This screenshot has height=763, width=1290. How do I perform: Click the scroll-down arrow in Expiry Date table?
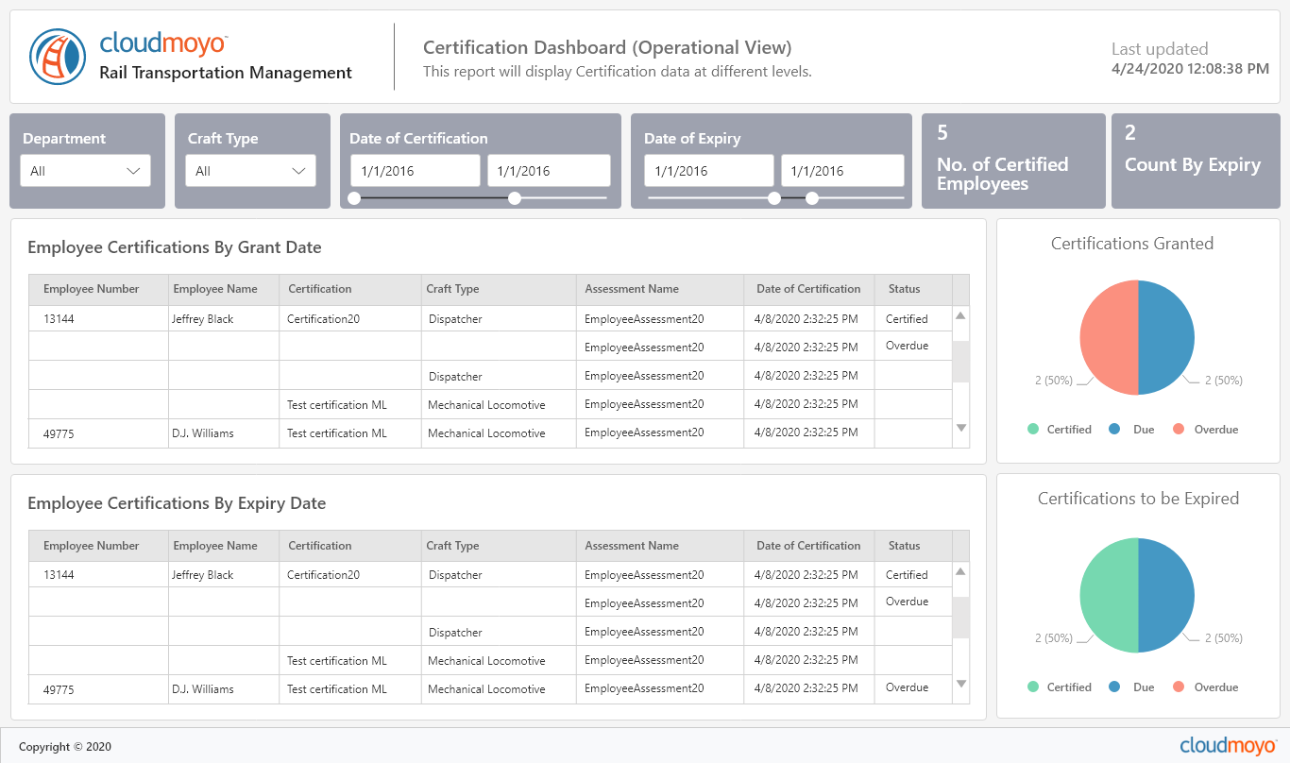[x=960, y=685]
